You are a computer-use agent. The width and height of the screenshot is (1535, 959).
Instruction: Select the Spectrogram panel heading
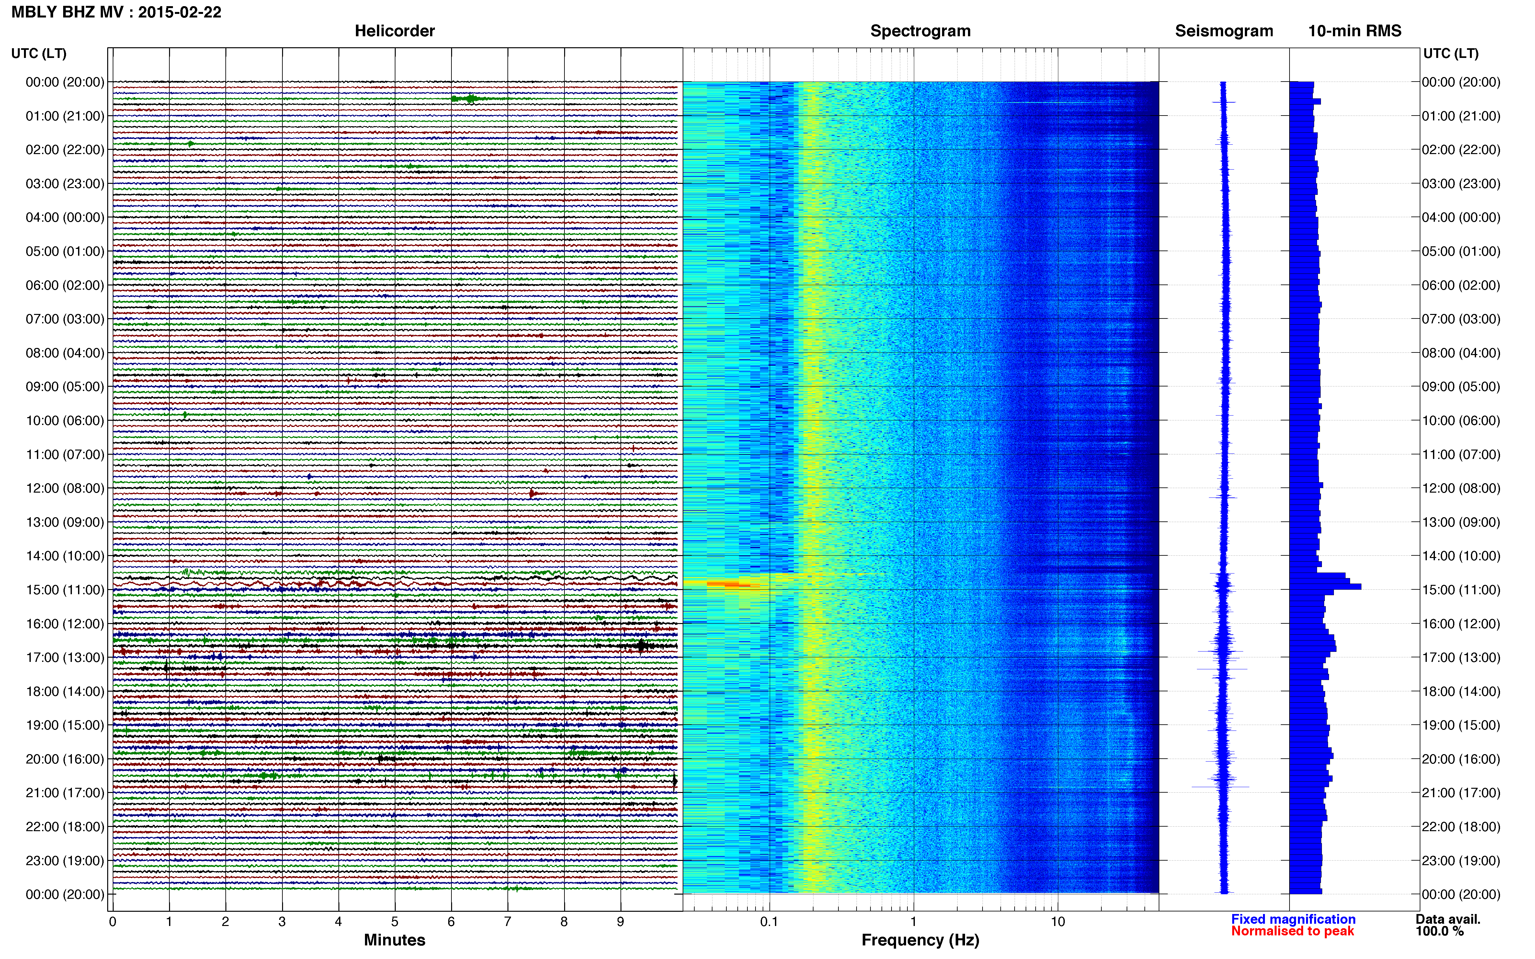(x=920, y=31)
